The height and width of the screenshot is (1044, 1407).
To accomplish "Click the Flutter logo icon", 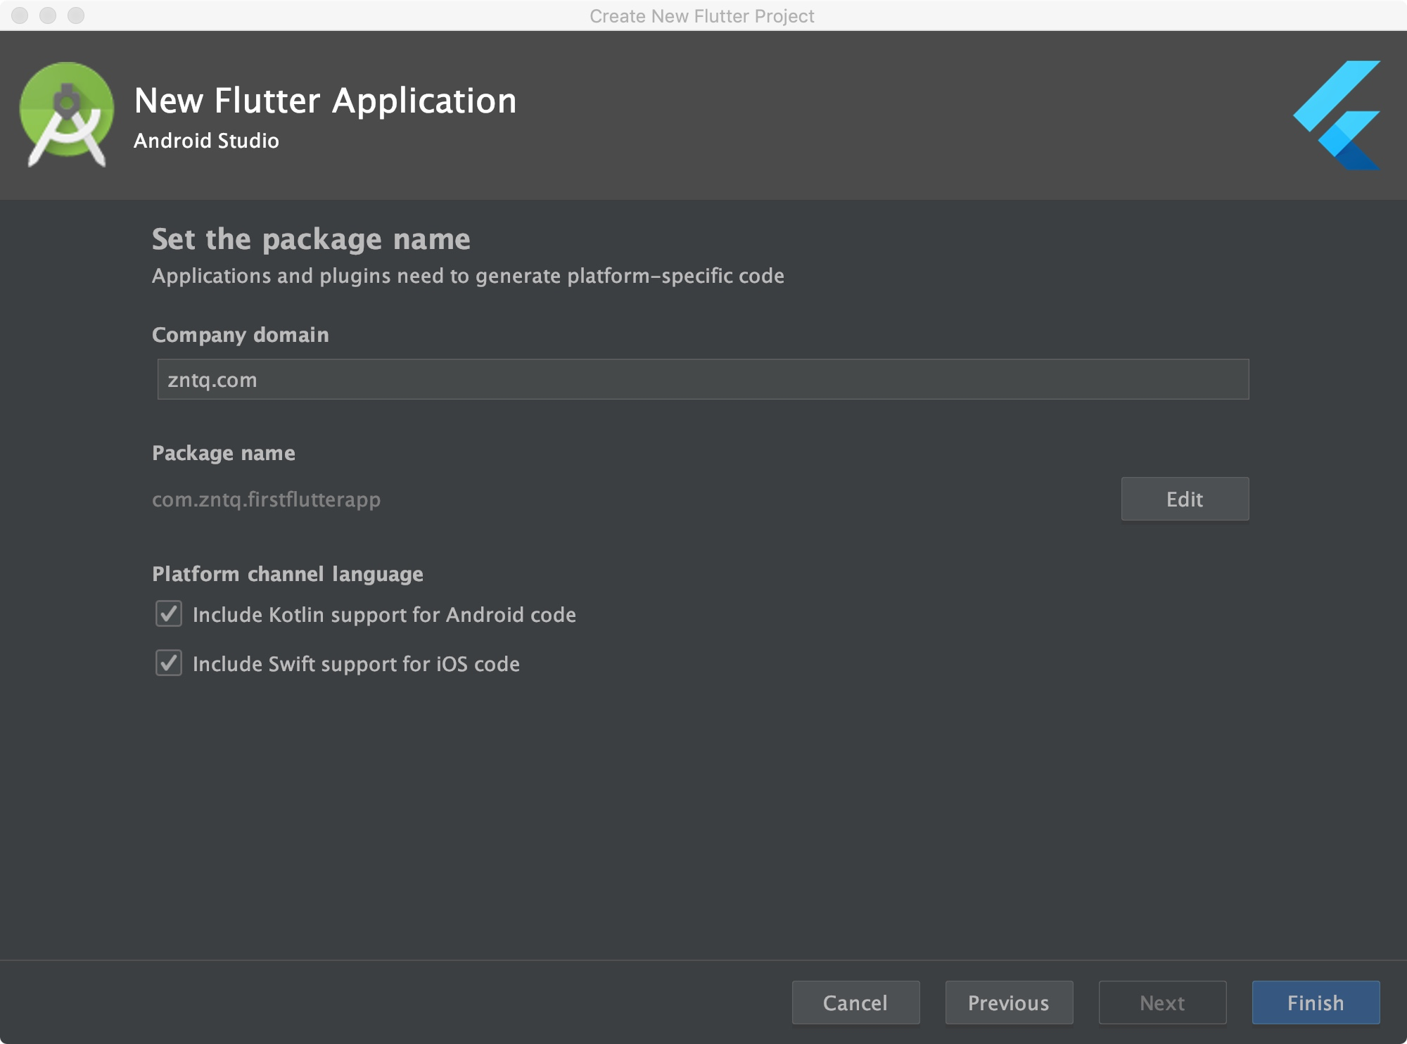I will pyautogui.click(x=1337, y=115).
